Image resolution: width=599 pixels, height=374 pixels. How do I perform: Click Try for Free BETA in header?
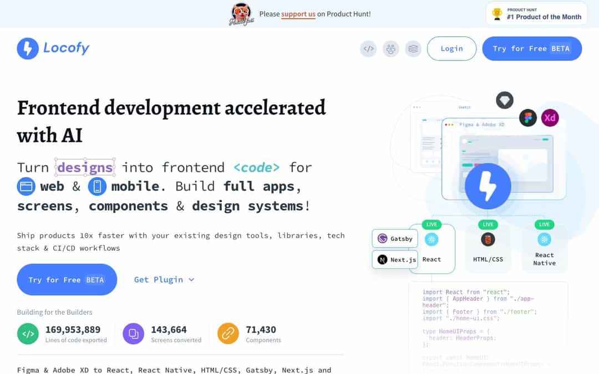[x=531, y=49]
